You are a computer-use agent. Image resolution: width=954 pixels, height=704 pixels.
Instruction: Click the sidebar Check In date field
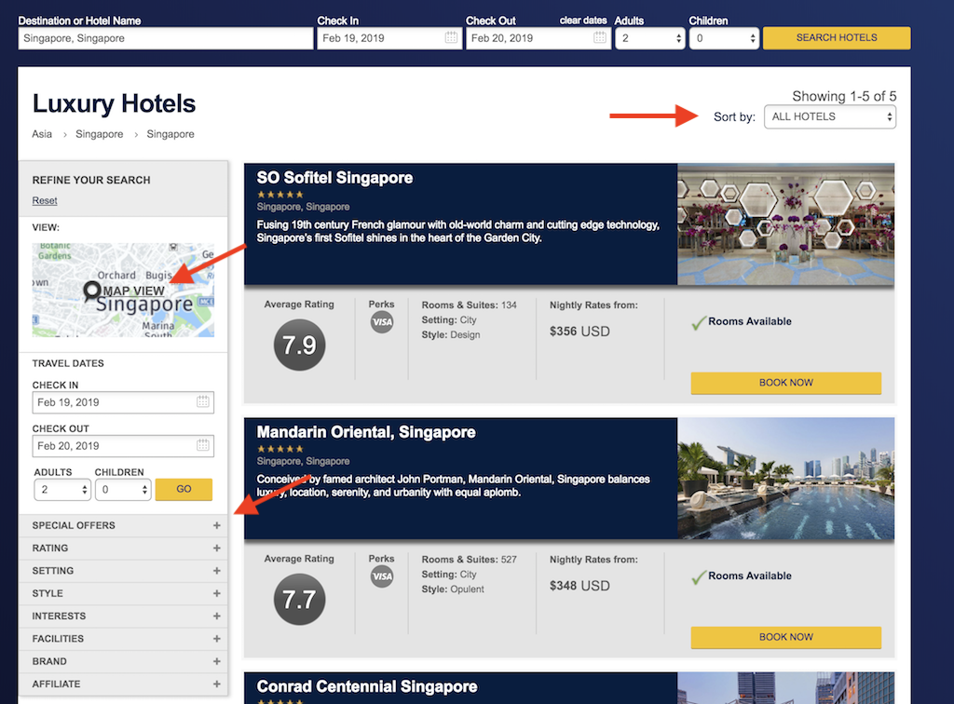click(x=123, y=402)
